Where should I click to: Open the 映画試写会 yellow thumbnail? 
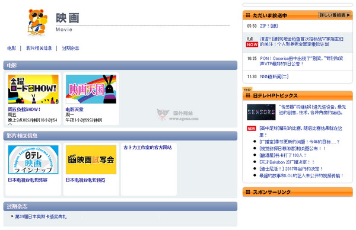pos(91,159)
